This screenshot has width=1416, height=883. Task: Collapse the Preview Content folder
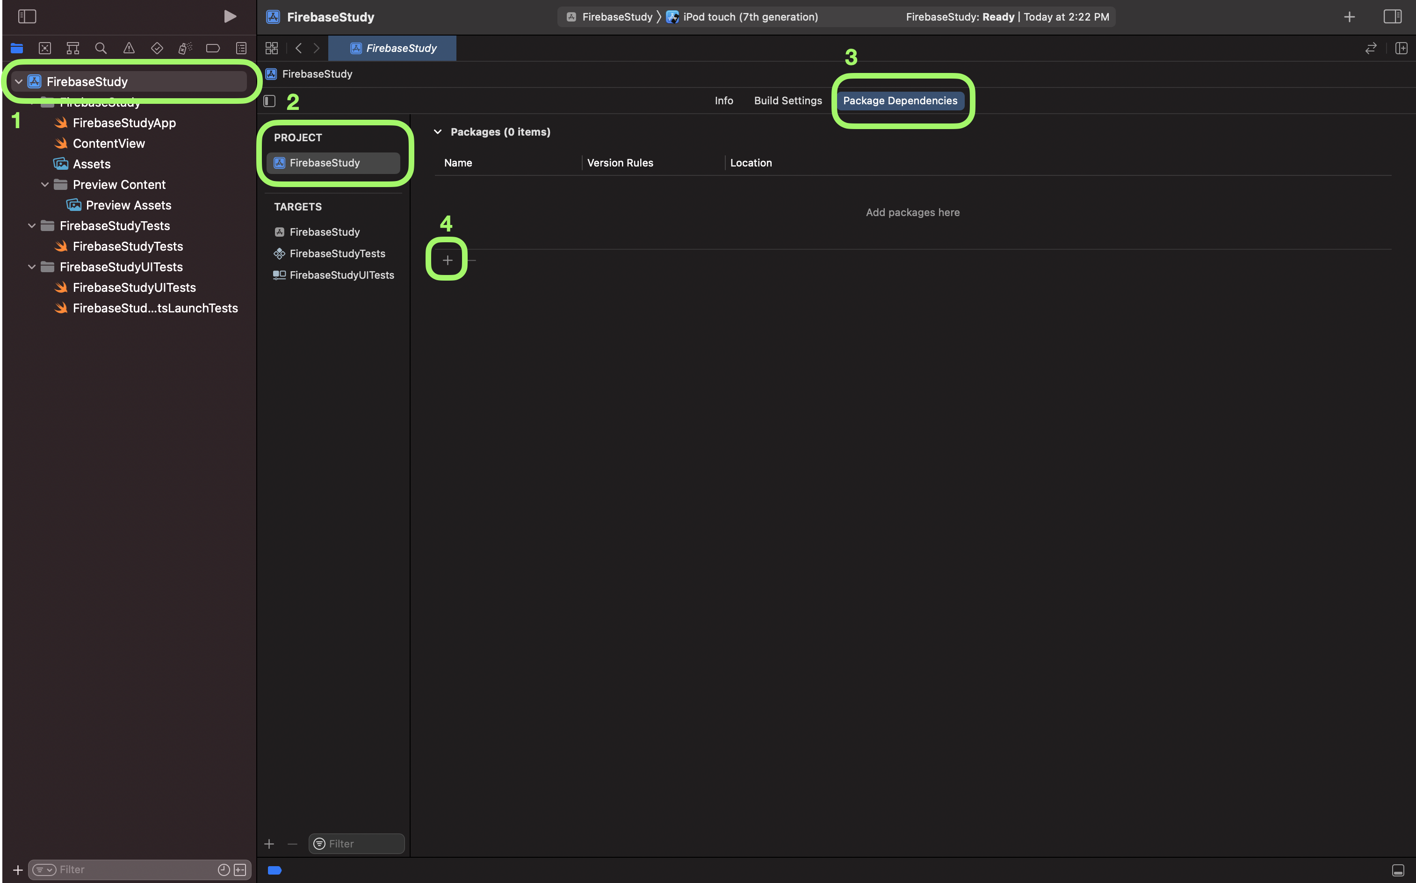point(45,185)
